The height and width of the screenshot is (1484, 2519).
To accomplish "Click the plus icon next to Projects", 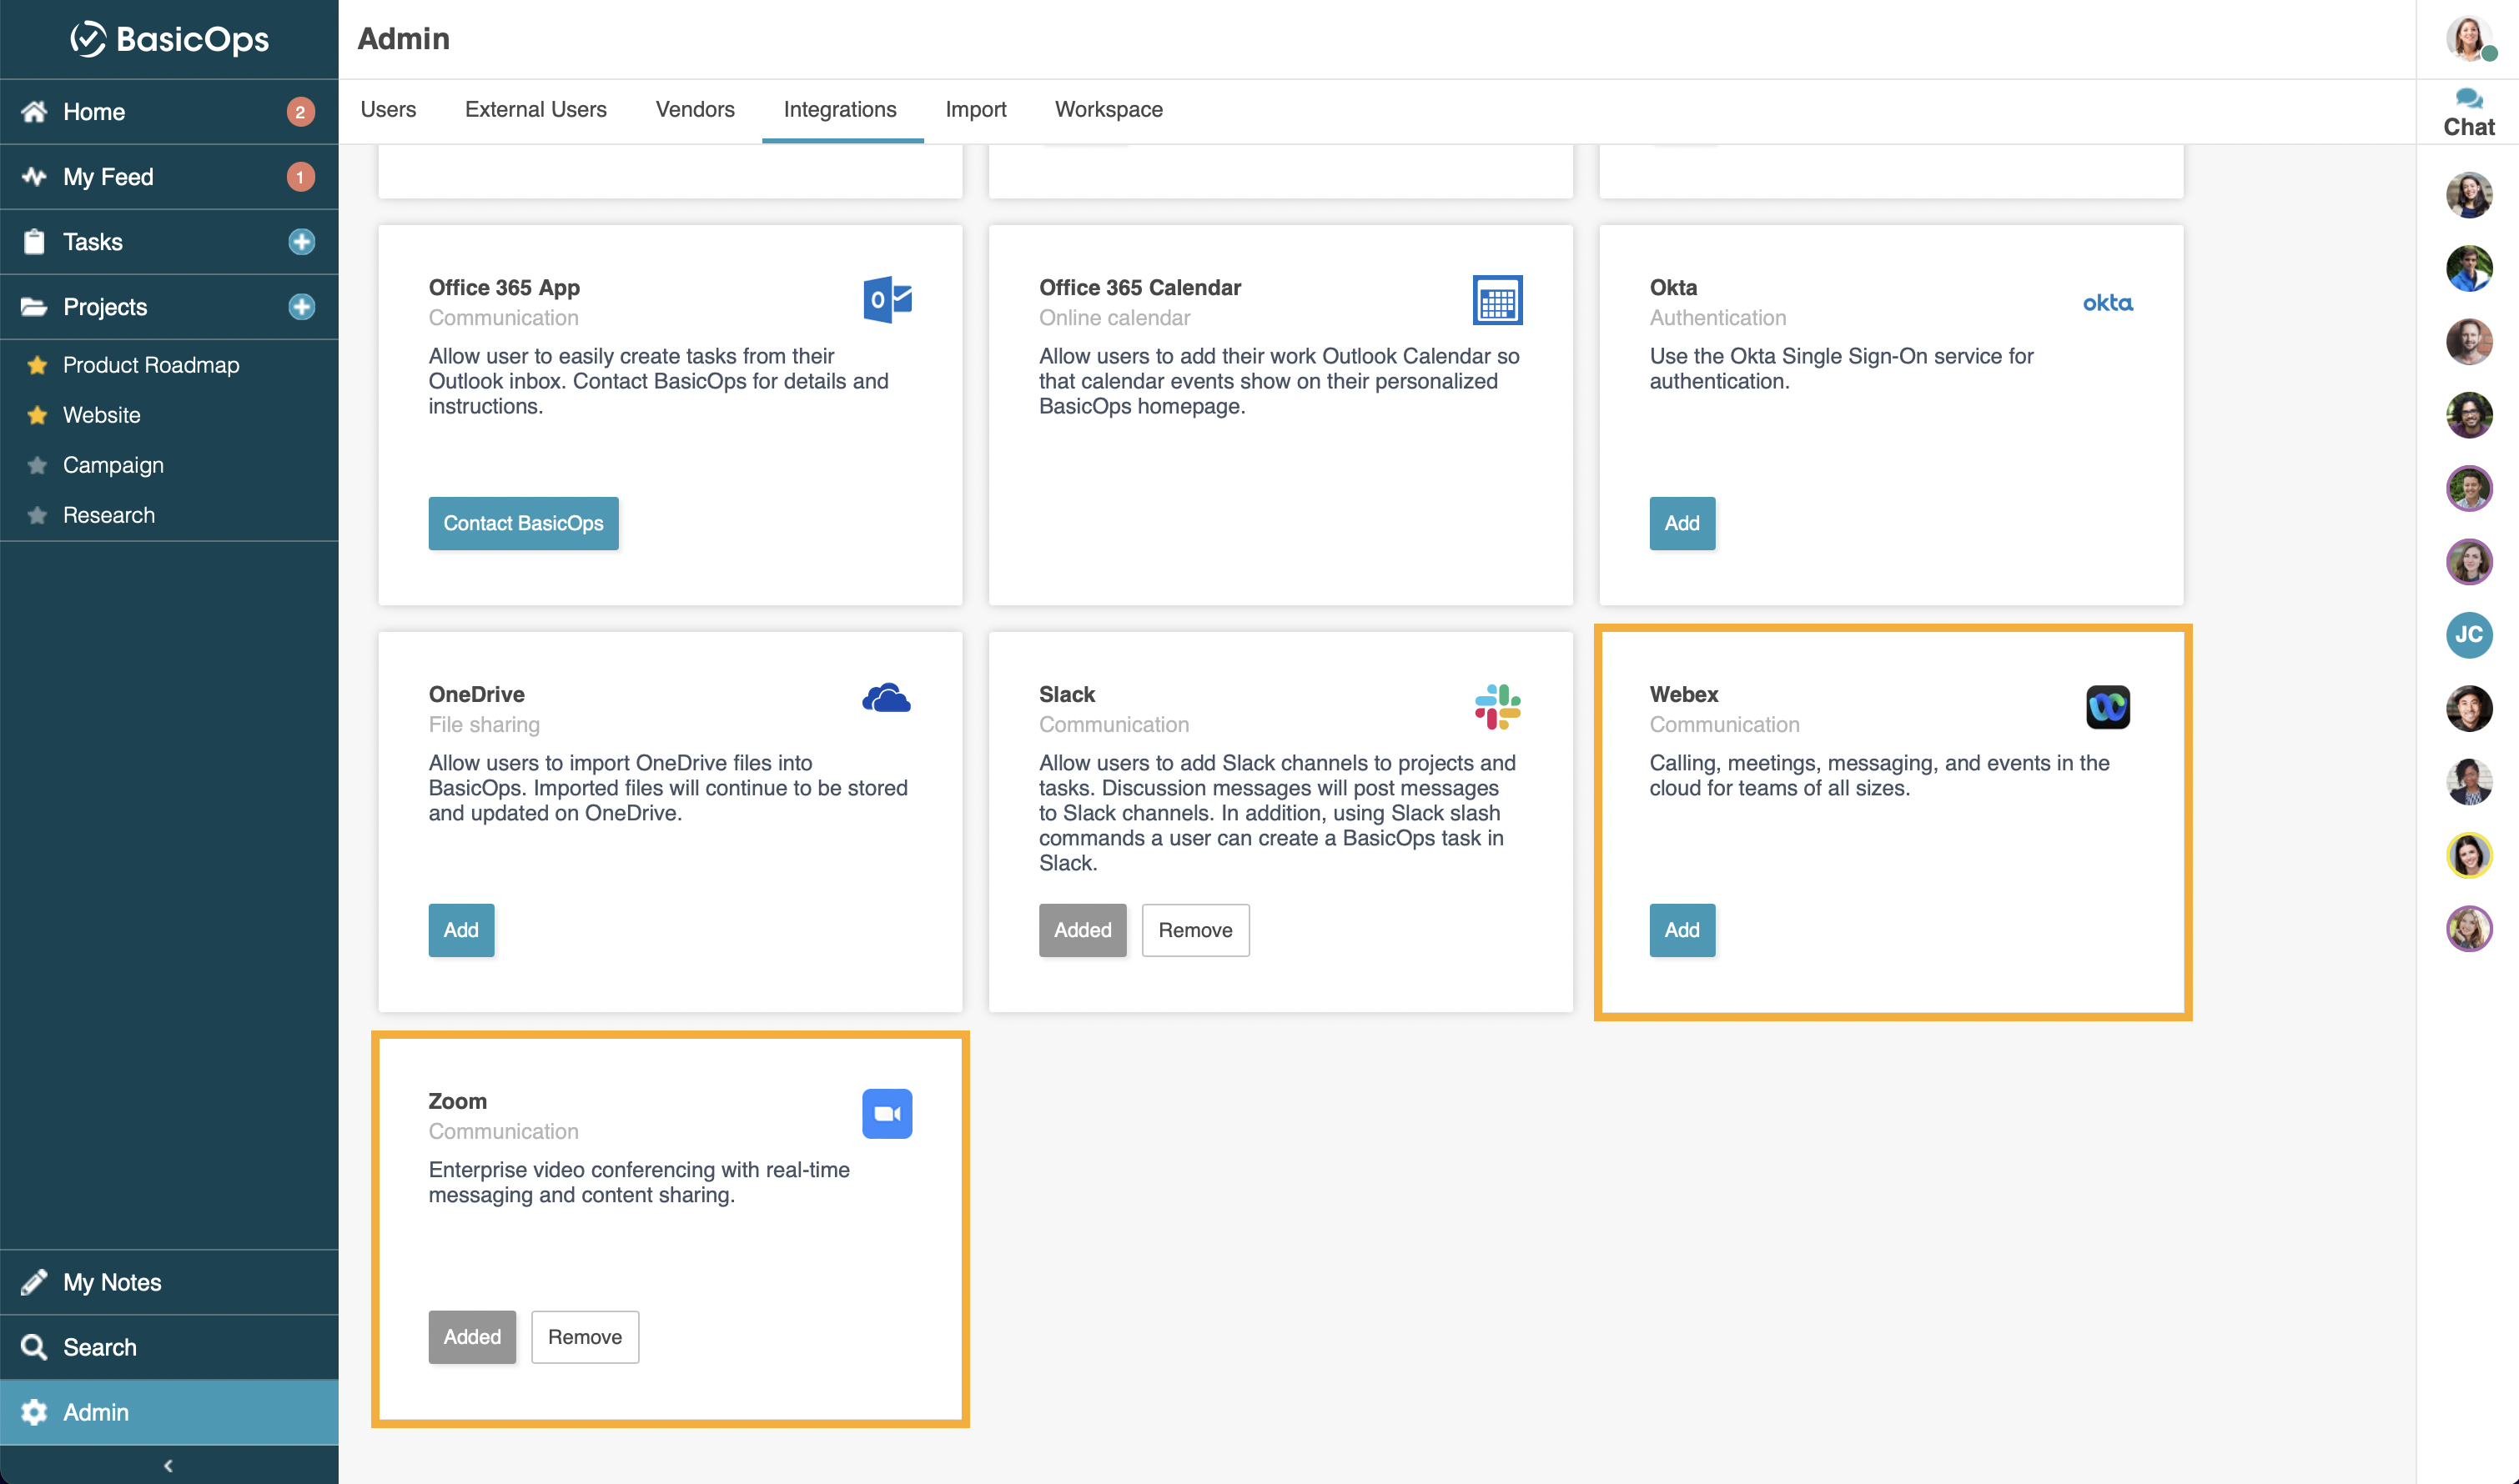I will coord(301,307).
